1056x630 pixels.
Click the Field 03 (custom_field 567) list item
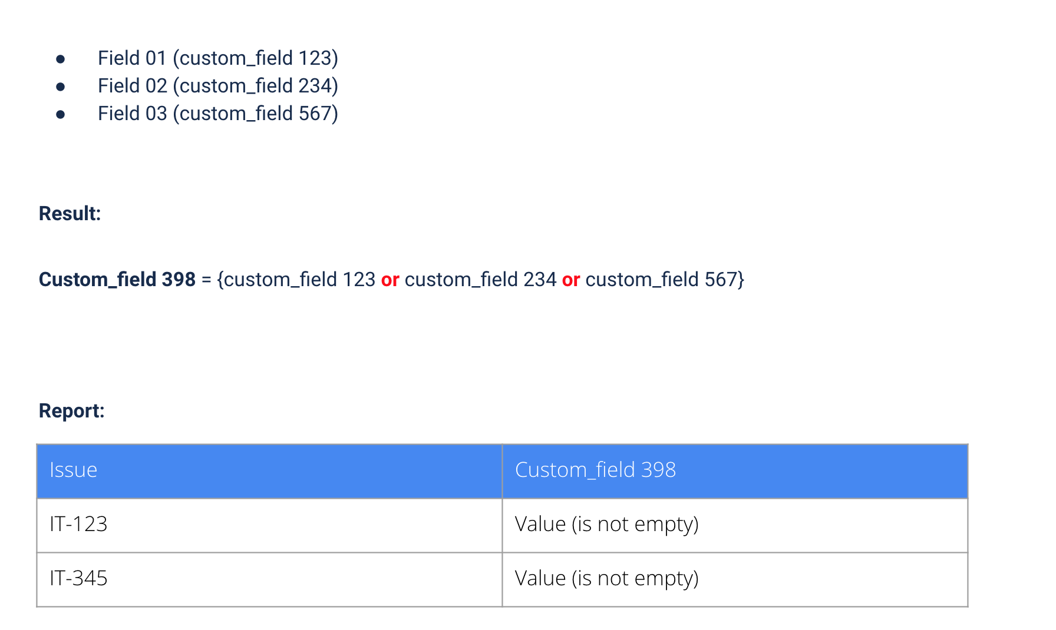click(x=218, y=114)
